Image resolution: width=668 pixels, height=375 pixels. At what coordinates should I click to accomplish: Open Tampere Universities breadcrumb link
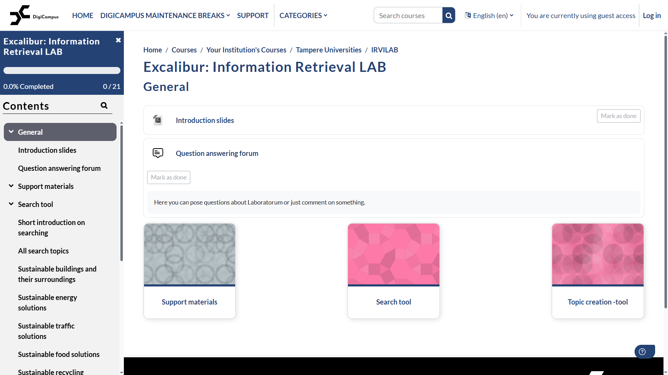[328, 50]
